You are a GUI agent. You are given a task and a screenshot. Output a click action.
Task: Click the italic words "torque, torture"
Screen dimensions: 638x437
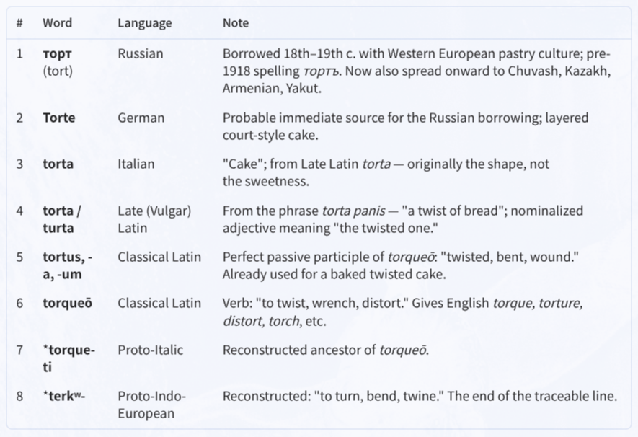click(538, 304)
